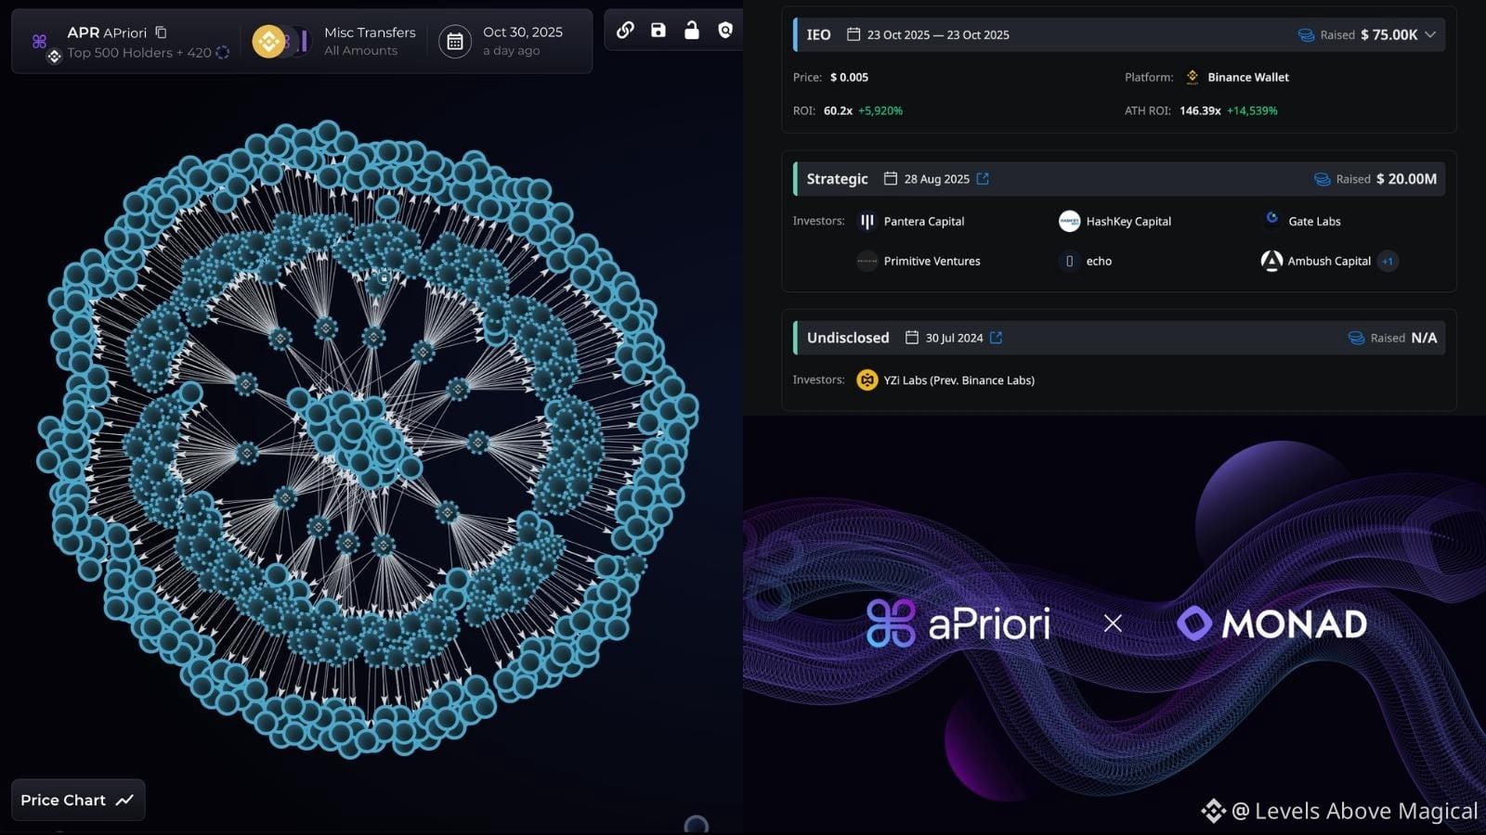Screen dimensions: 1486x835
Task: Select the IEO round heading
Action: click(x=818, y=34)
